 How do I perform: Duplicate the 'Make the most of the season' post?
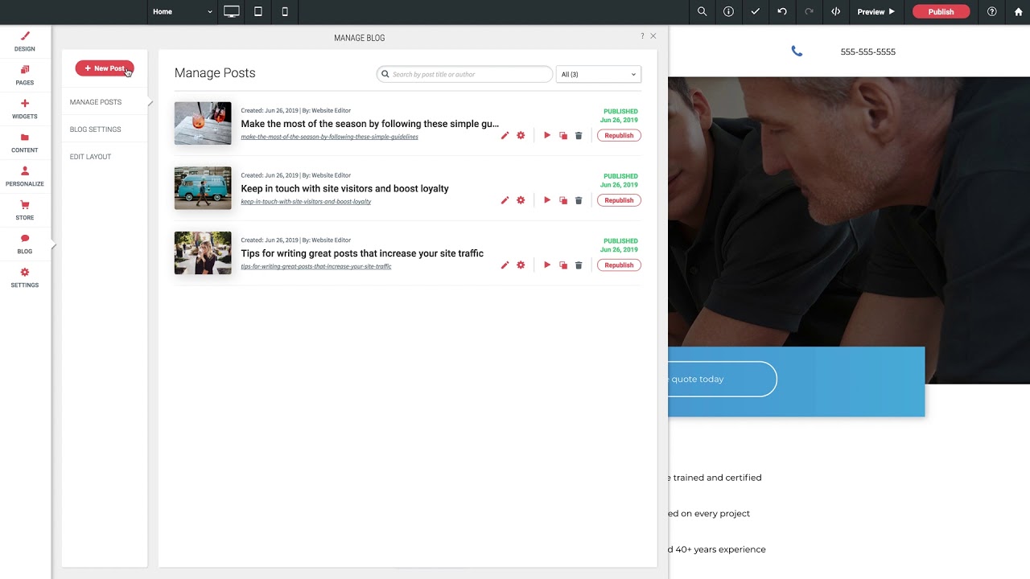pyautogui.click(x=563, y=136)
